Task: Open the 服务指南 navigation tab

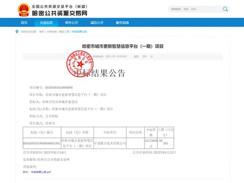Action: tap(122, 23)
